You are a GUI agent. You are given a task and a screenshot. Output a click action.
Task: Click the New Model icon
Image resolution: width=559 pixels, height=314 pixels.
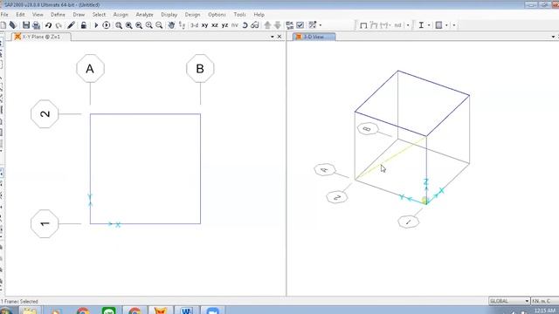(3, 25)
